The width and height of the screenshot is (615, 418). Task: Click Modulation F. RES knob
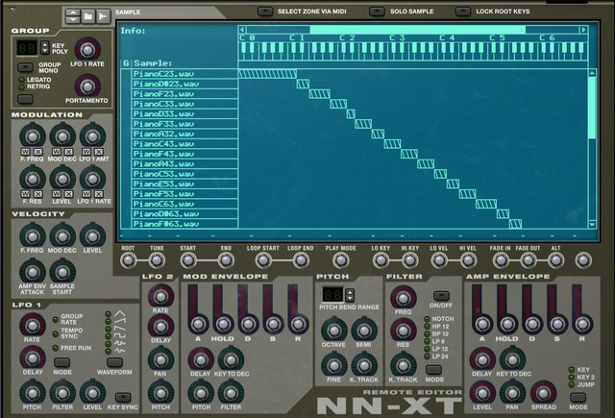pyautogui.click(x=32, y=179)
